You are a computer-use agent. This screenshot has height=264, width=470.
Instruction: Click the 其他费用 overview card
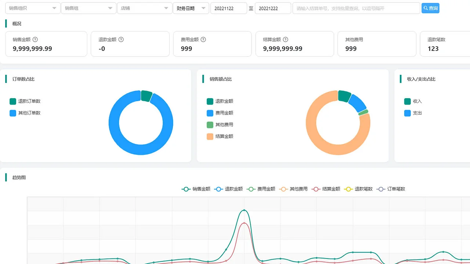376,44
